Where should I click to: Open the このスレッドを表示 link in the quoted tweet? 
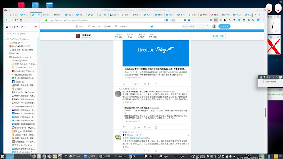pyautogui.click(x=133, y=121)
